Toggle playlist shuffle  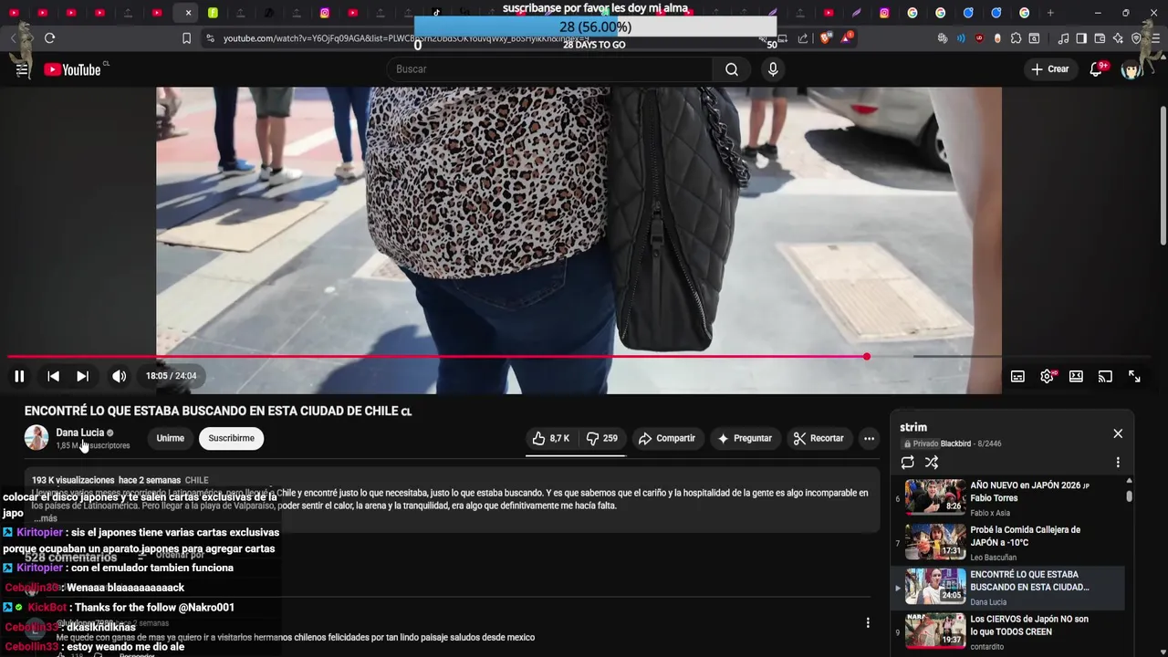pos(932,463)
